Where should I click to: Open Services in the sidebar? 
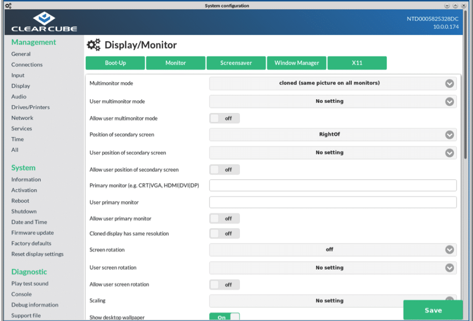tap(21, 129)
